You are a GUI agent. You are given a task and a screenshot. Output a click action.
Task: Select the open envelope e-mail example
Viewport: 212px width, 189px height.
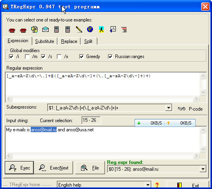(46, 29)
